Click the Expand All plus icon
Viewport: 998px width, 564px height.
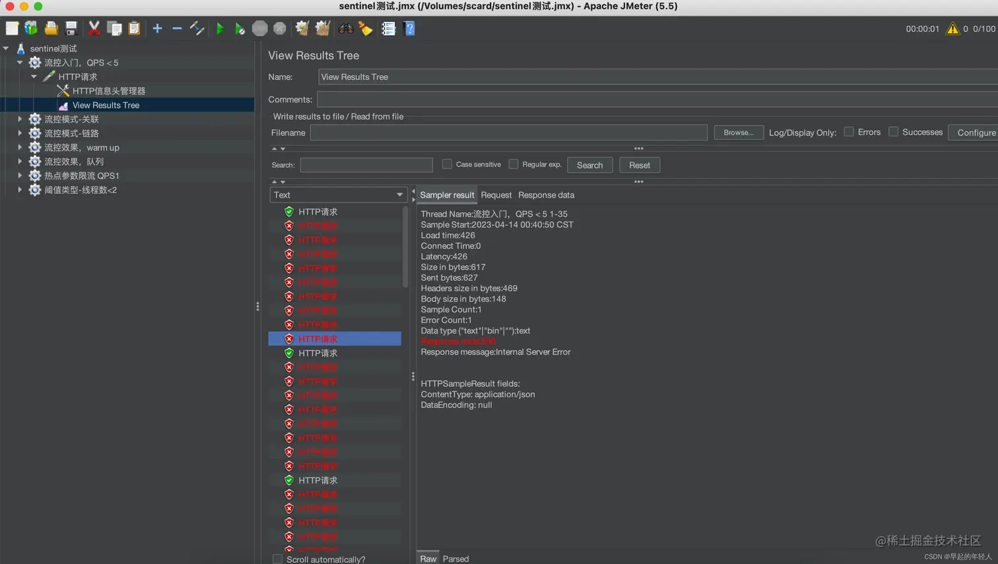click(x=157, y=28)
